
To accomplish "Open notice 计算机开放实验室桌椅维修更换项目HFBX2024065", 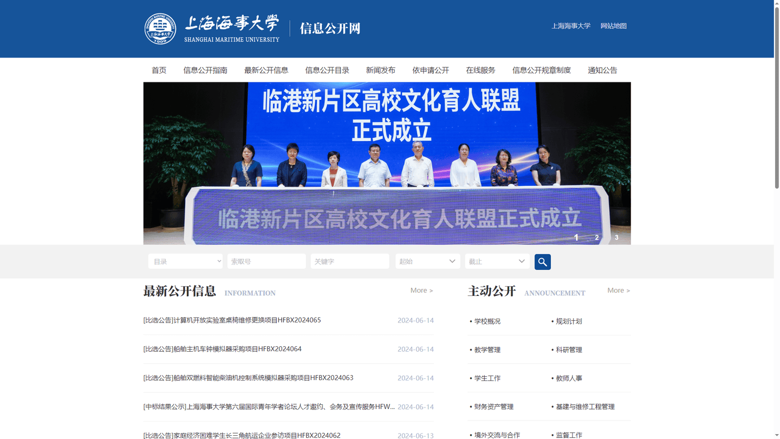I will (x=232, y=320).
